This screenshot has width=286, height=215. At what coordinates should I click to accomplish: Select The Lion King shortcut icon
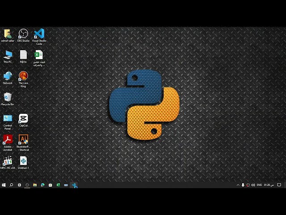tap(23, 79)
